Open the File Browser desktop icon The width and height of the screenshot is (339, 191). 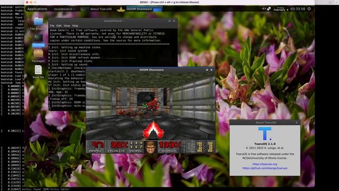[38, 23]
